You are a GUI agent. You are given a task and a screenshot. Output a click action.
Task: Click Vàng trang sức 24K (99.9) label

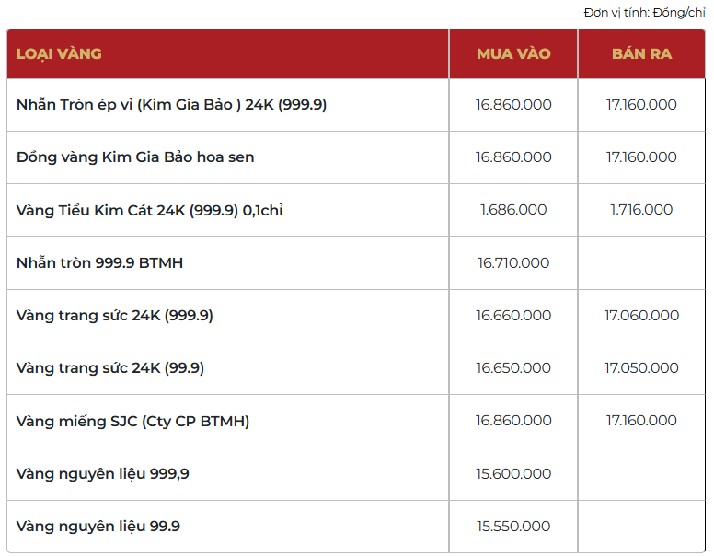point(110,368)
